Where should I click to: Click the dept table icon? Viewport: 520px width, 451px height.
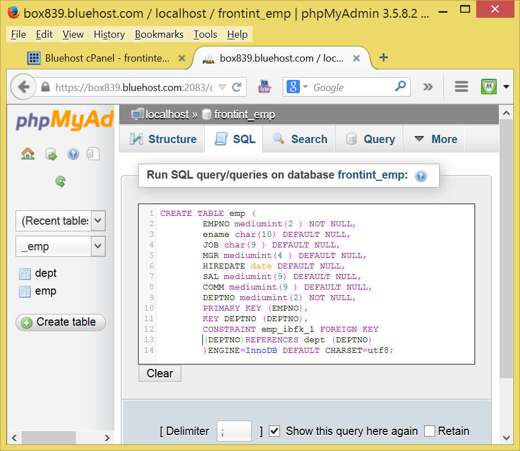tap(25, 274)
